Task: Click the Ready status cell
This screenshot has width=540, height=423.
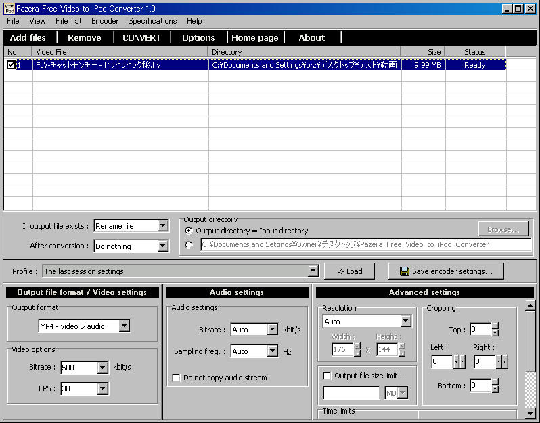Action: 475,65
